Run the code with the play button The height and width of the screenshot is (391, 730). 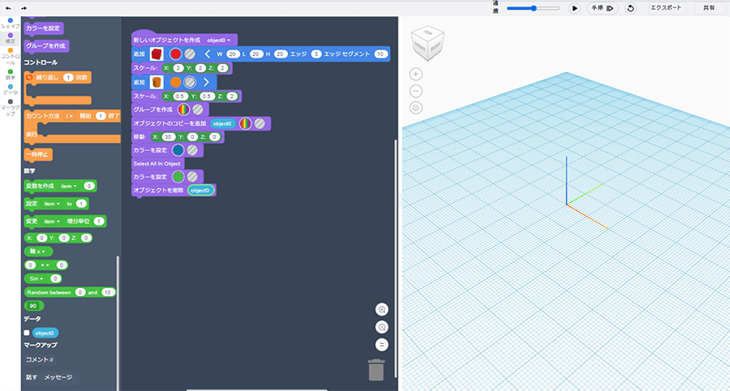tap(575, 8)
